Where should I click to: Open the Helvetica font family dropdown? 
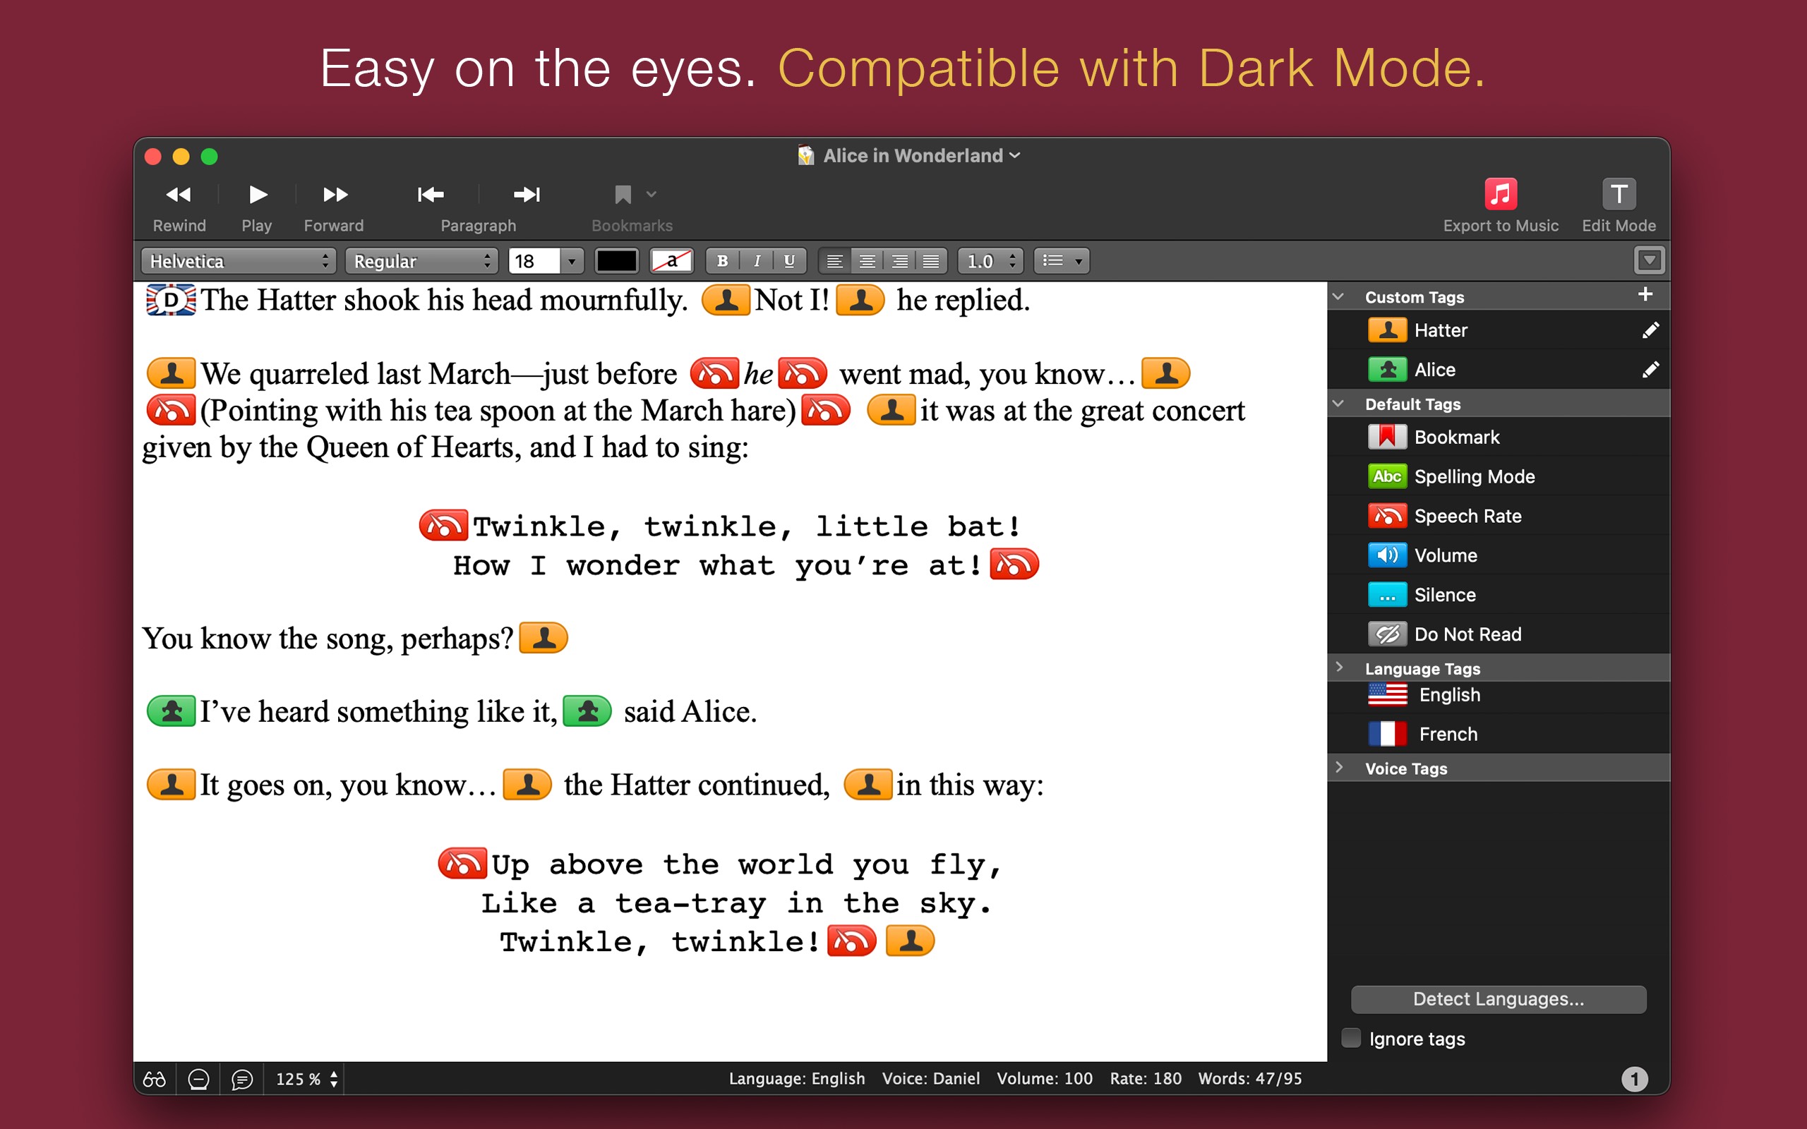coord(238,260)
